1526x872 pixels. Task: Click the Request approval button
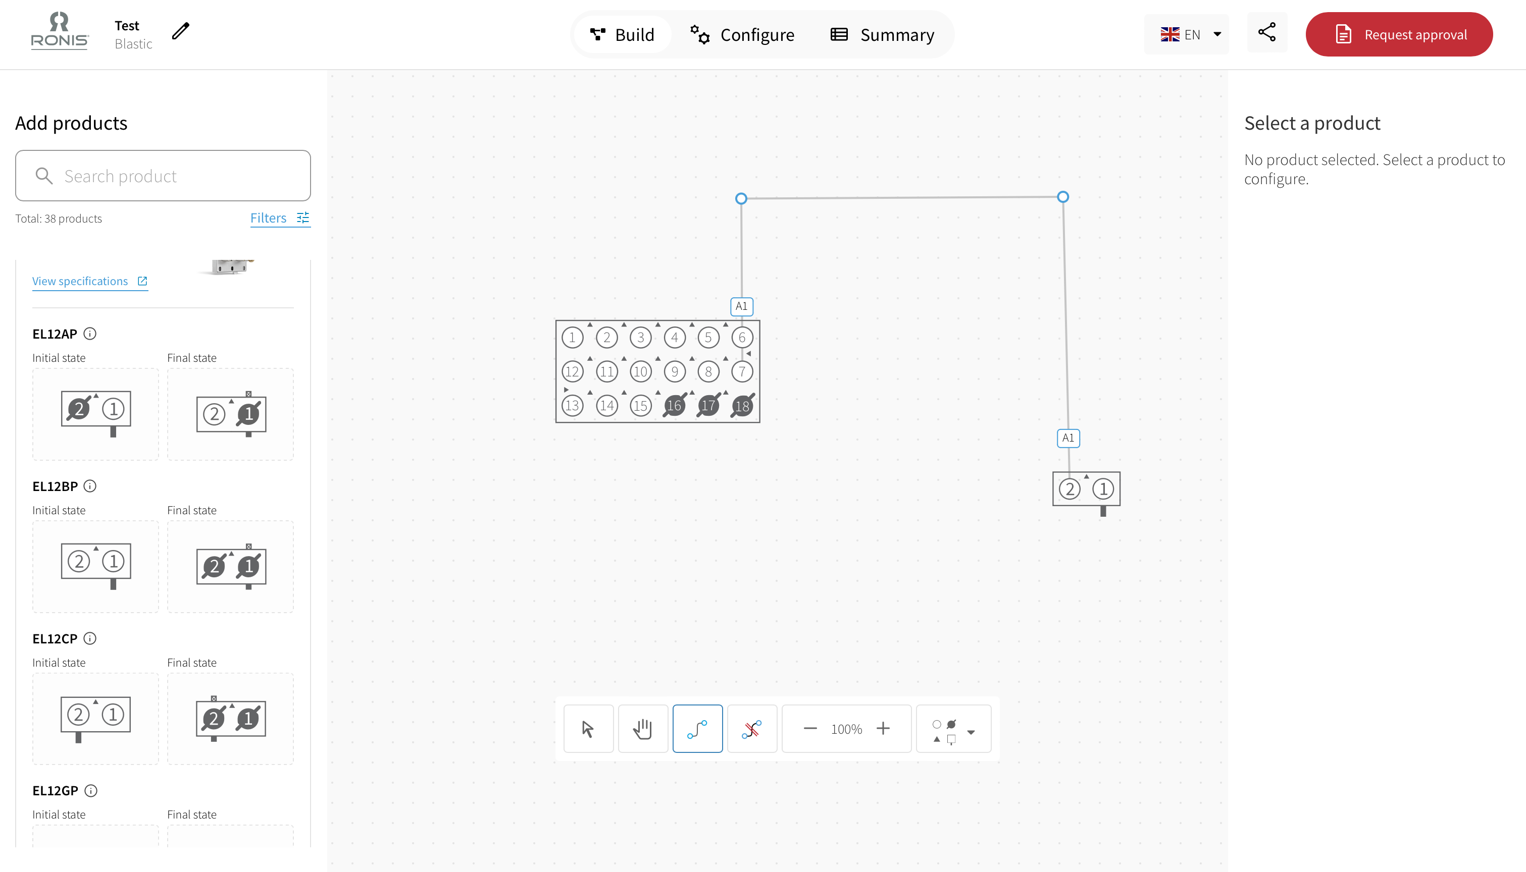click(x=1398, y=34)
